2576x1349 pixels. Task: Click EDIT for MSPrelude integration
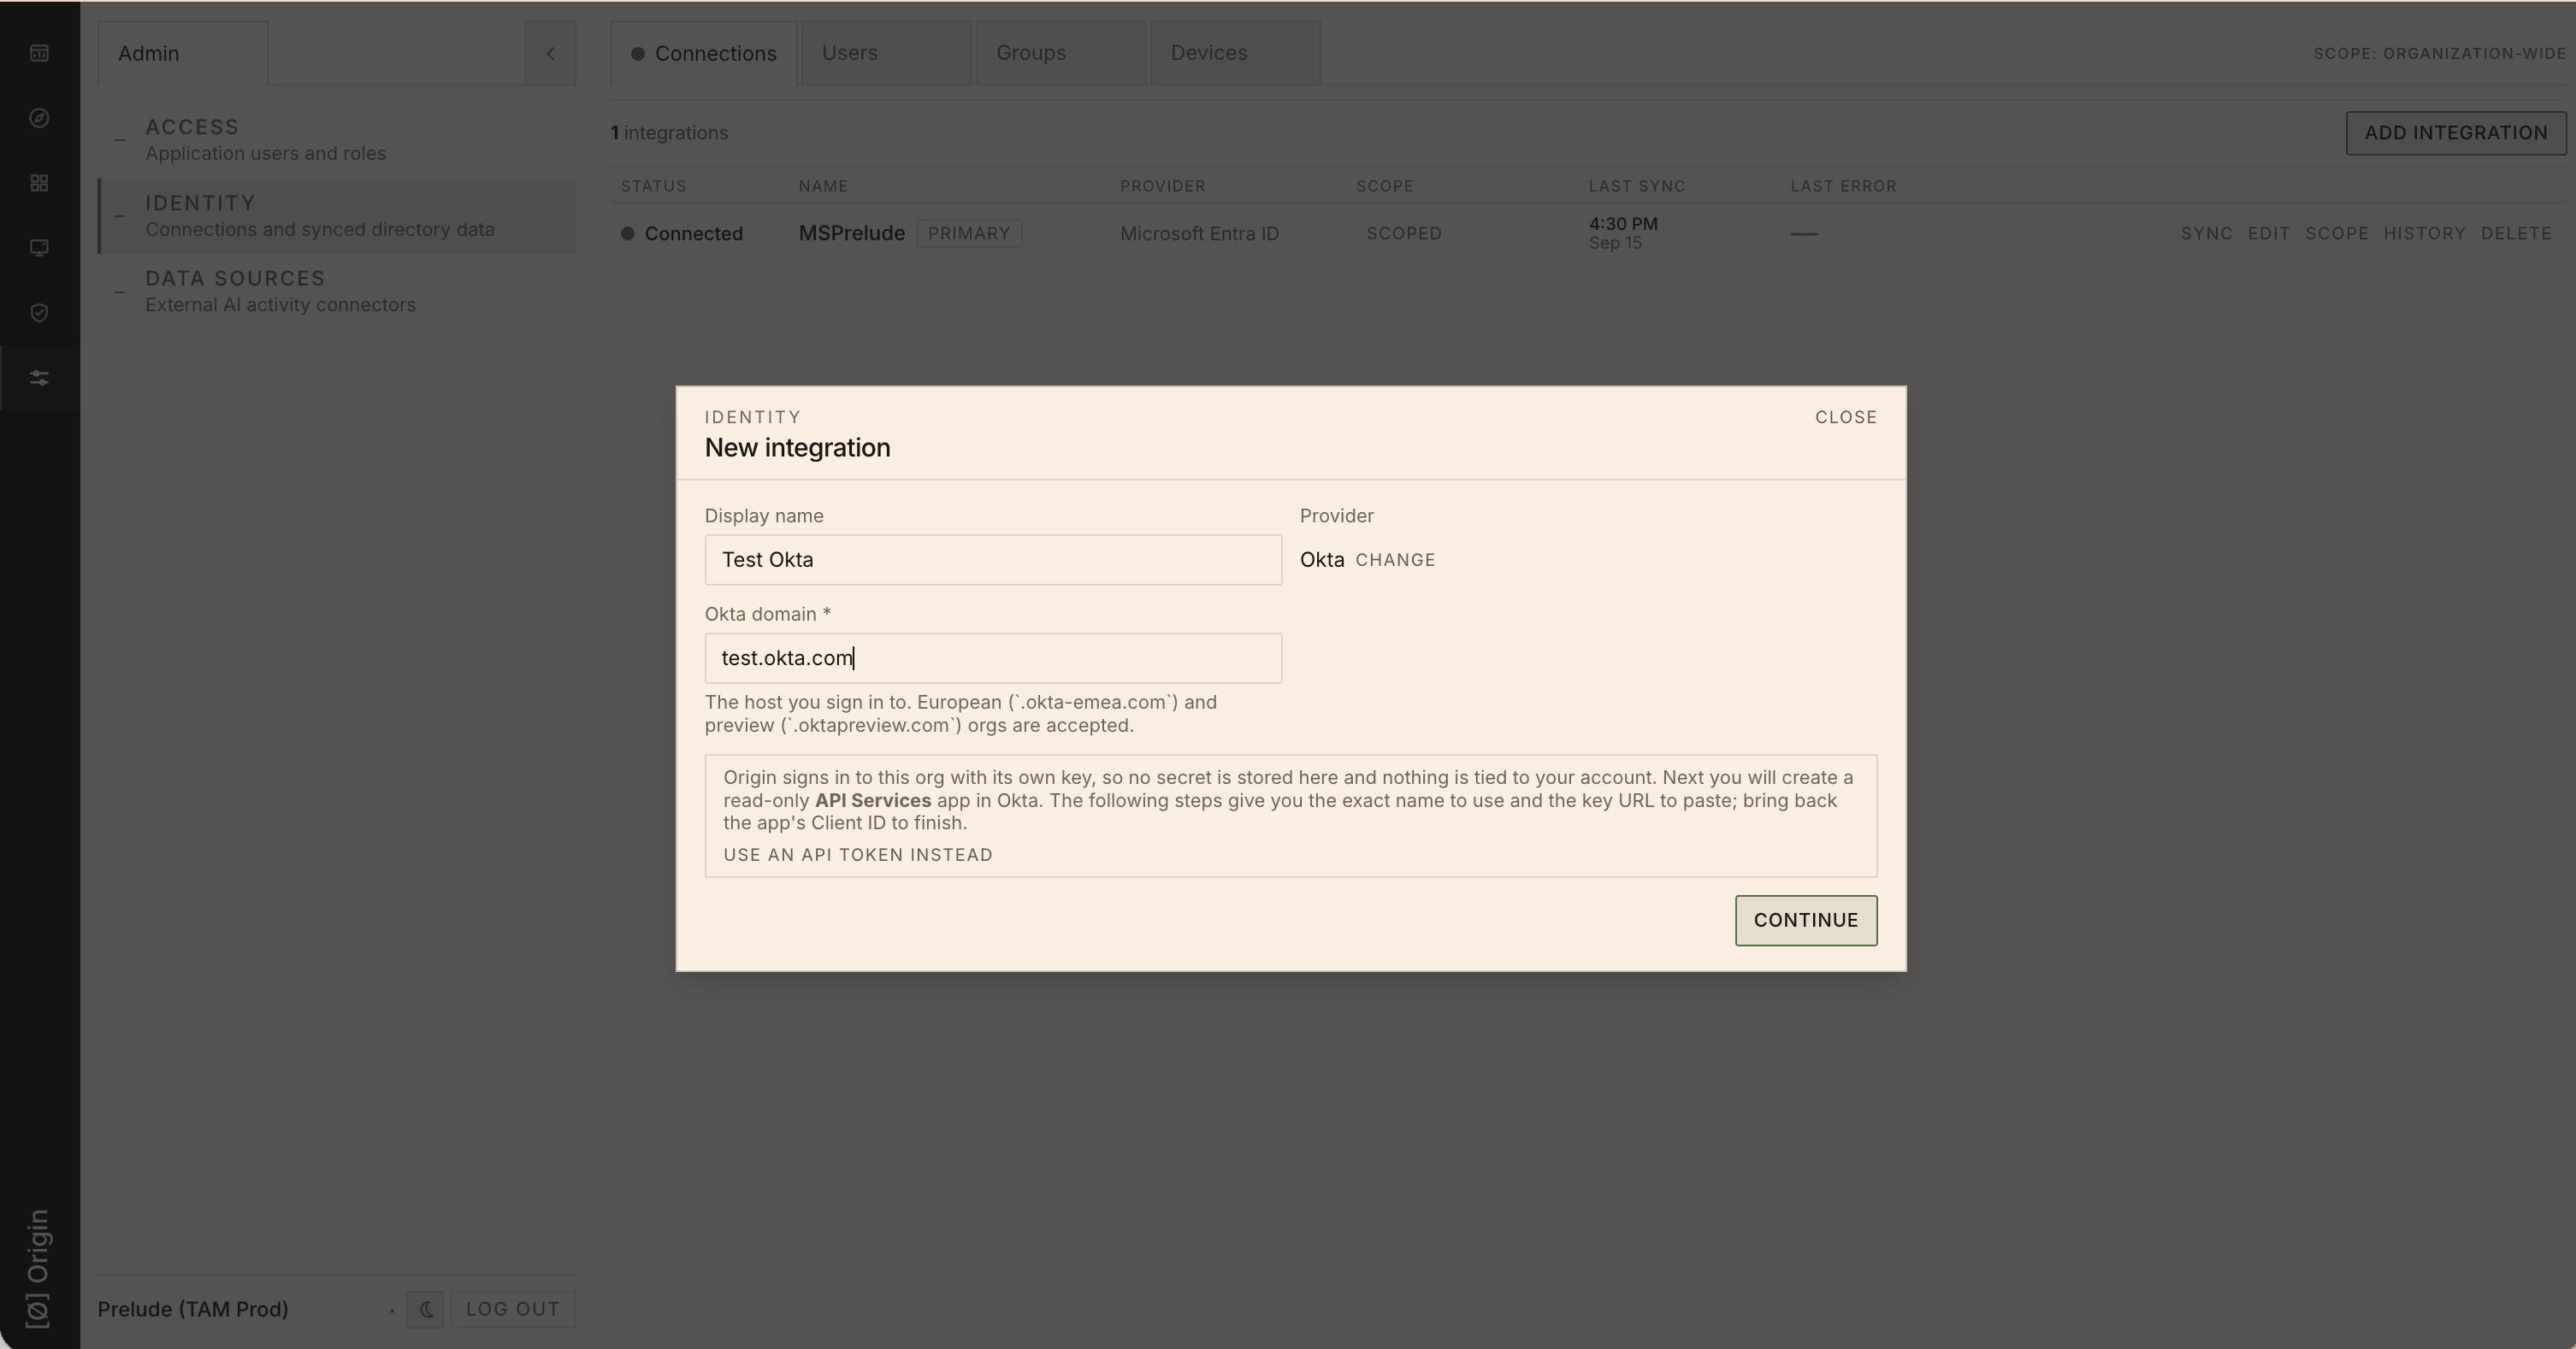pos(2269,233)
